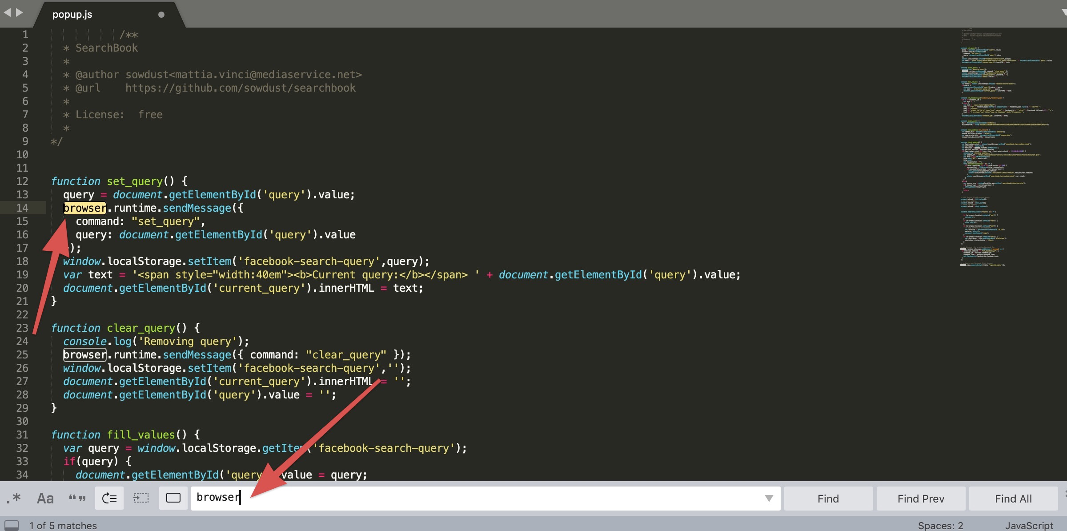Open Spaces: 2 indentation menu
Screen dimensions: 1067x531
940,525
